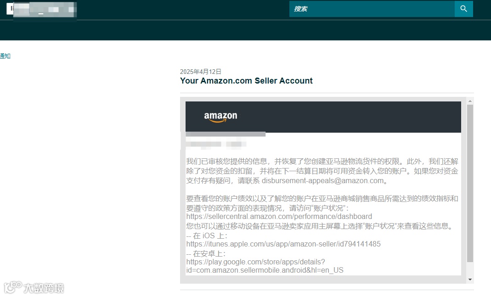The image size is (491, 297).
Task: Click the 在 iOS 上 line
Action: coord(207,235)
